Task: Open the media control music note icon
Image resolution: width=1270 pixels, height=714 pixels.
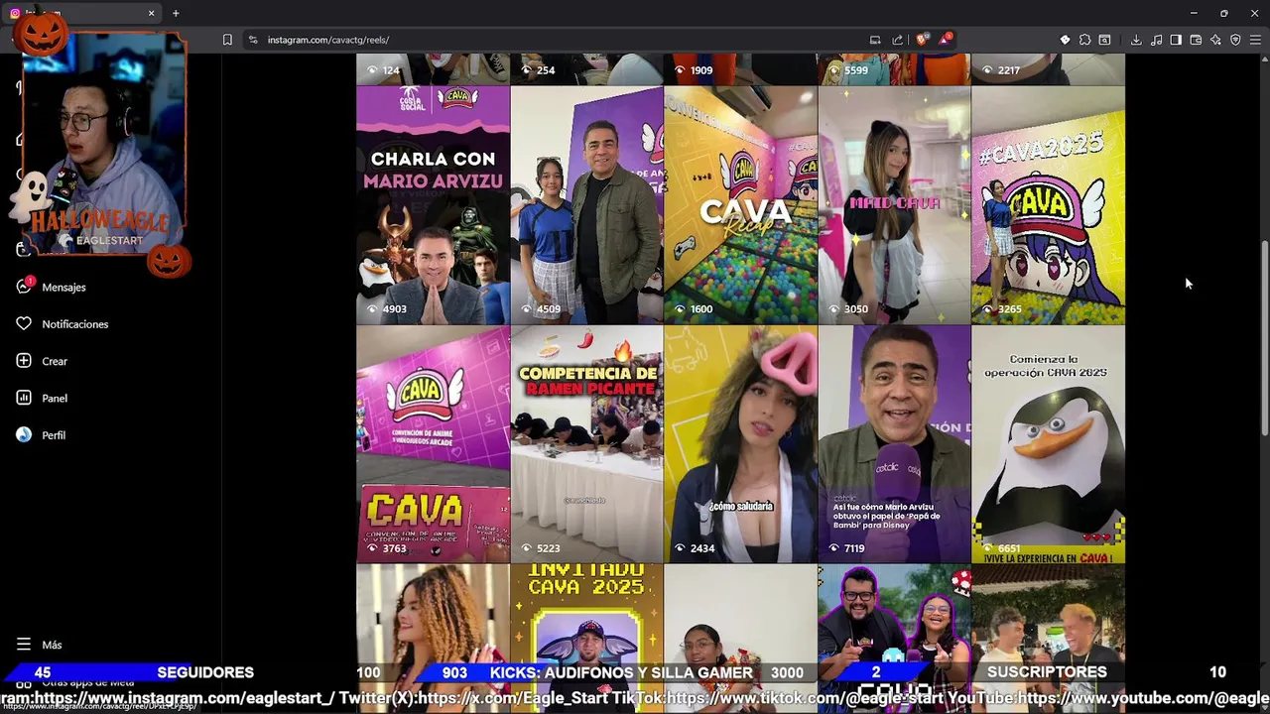Action: [x=1156, y=40]
